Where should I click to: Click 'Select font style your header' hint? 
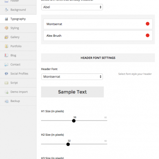[x=135, y=74]
